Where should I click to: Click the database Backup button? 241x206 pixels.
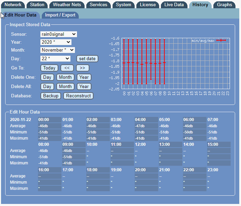(51, 96)
